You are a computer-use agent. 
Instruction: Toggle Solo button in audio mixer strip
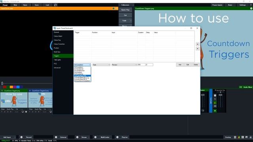point(215,99)
